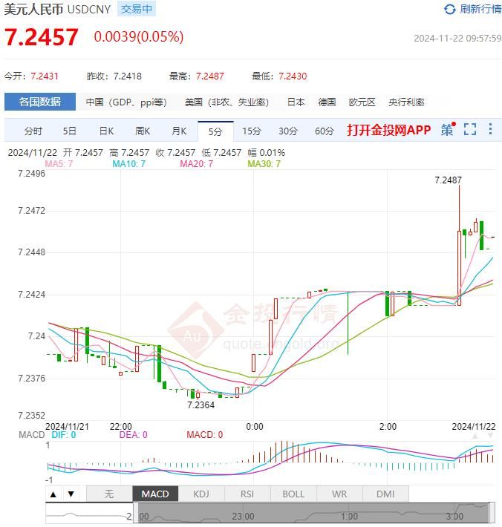Switch chart to 日K daily candlestick
502x527 pixels.
106,131
